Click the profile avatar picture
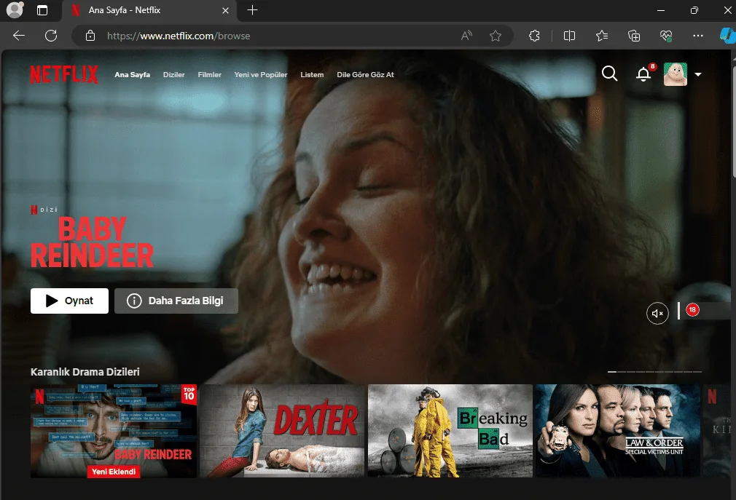Viewport: 736px width, 500px height. coord(675,74)
